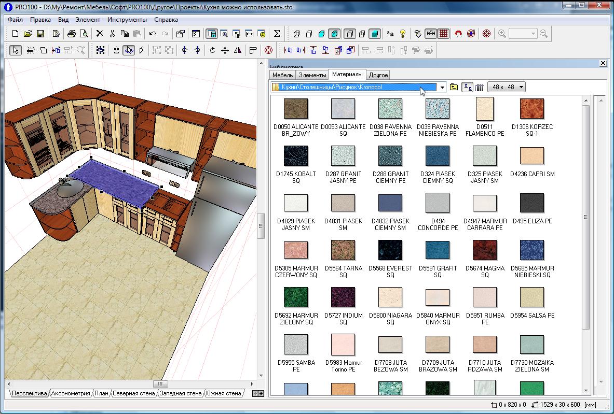Print the kitchen project
614x414 pixels.
[71, 34]
